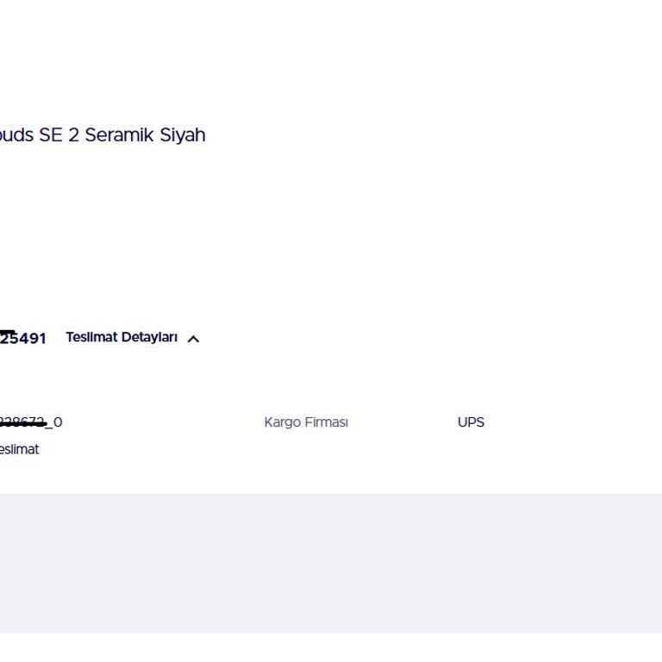Click the Teslimat Detayları label
The width and height of the screenshot is (662, 662).
coord(122,338)
